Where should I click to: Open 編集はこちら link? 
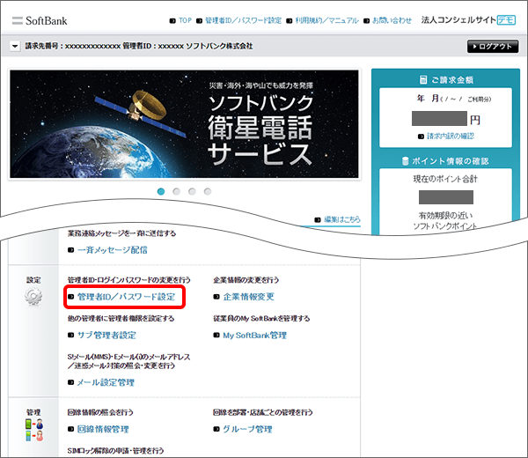pos(342,219)
